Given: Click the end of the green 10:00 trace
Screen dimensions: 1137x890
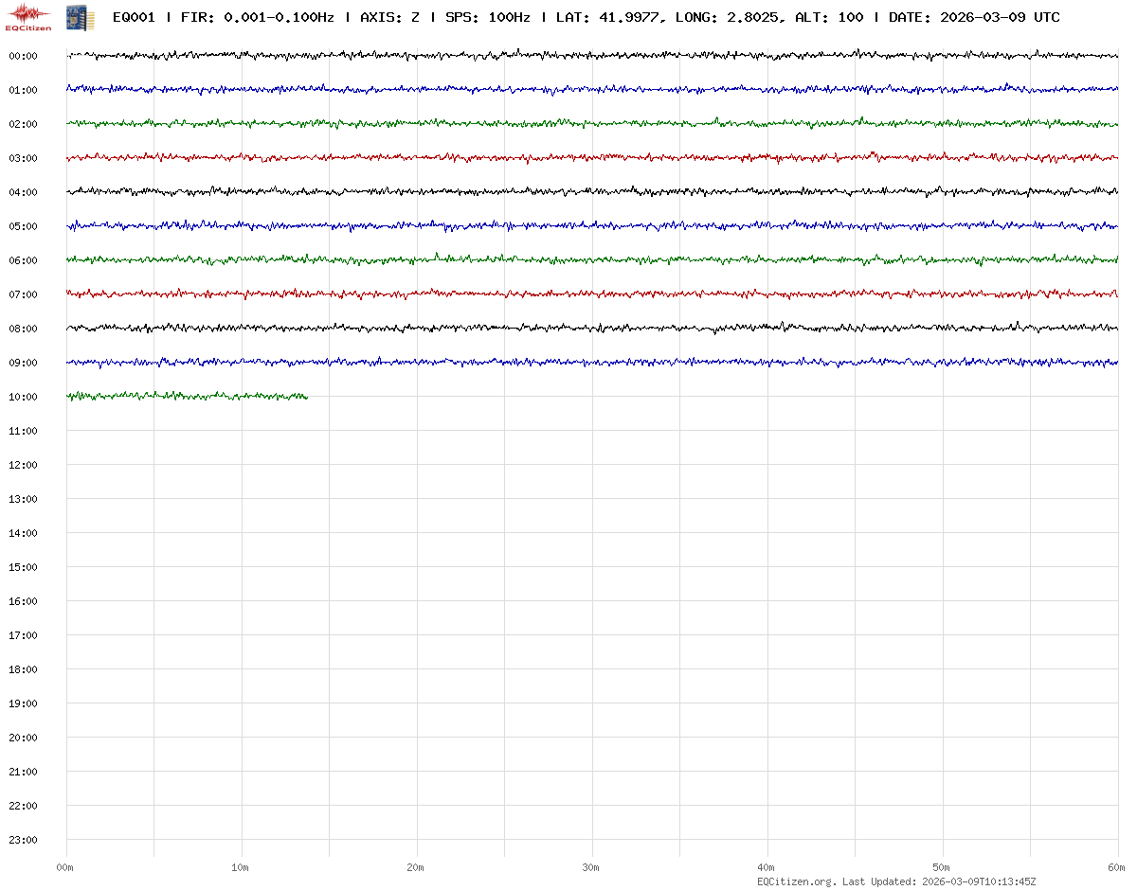Looking at the screenshot, I should point(306,397).
